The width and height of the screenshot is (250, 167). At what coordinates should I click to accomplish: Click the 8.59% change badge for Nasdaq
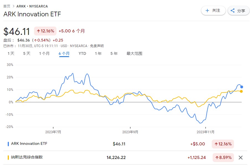point(223,158)
